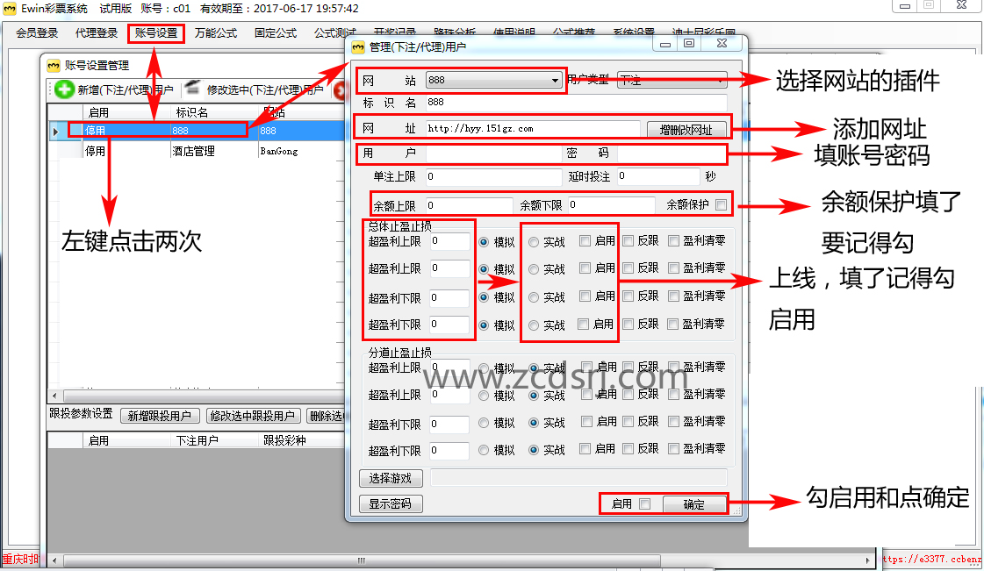Enable the 启用 checkbox beside 确定 button
This screenshot has width=984, height=571.
click(x=645, y=504)
